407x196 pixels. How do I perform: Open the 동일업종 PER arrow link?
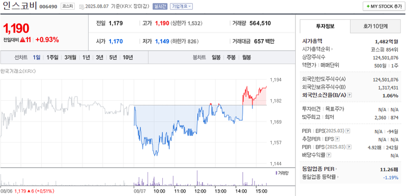[336, 169]
